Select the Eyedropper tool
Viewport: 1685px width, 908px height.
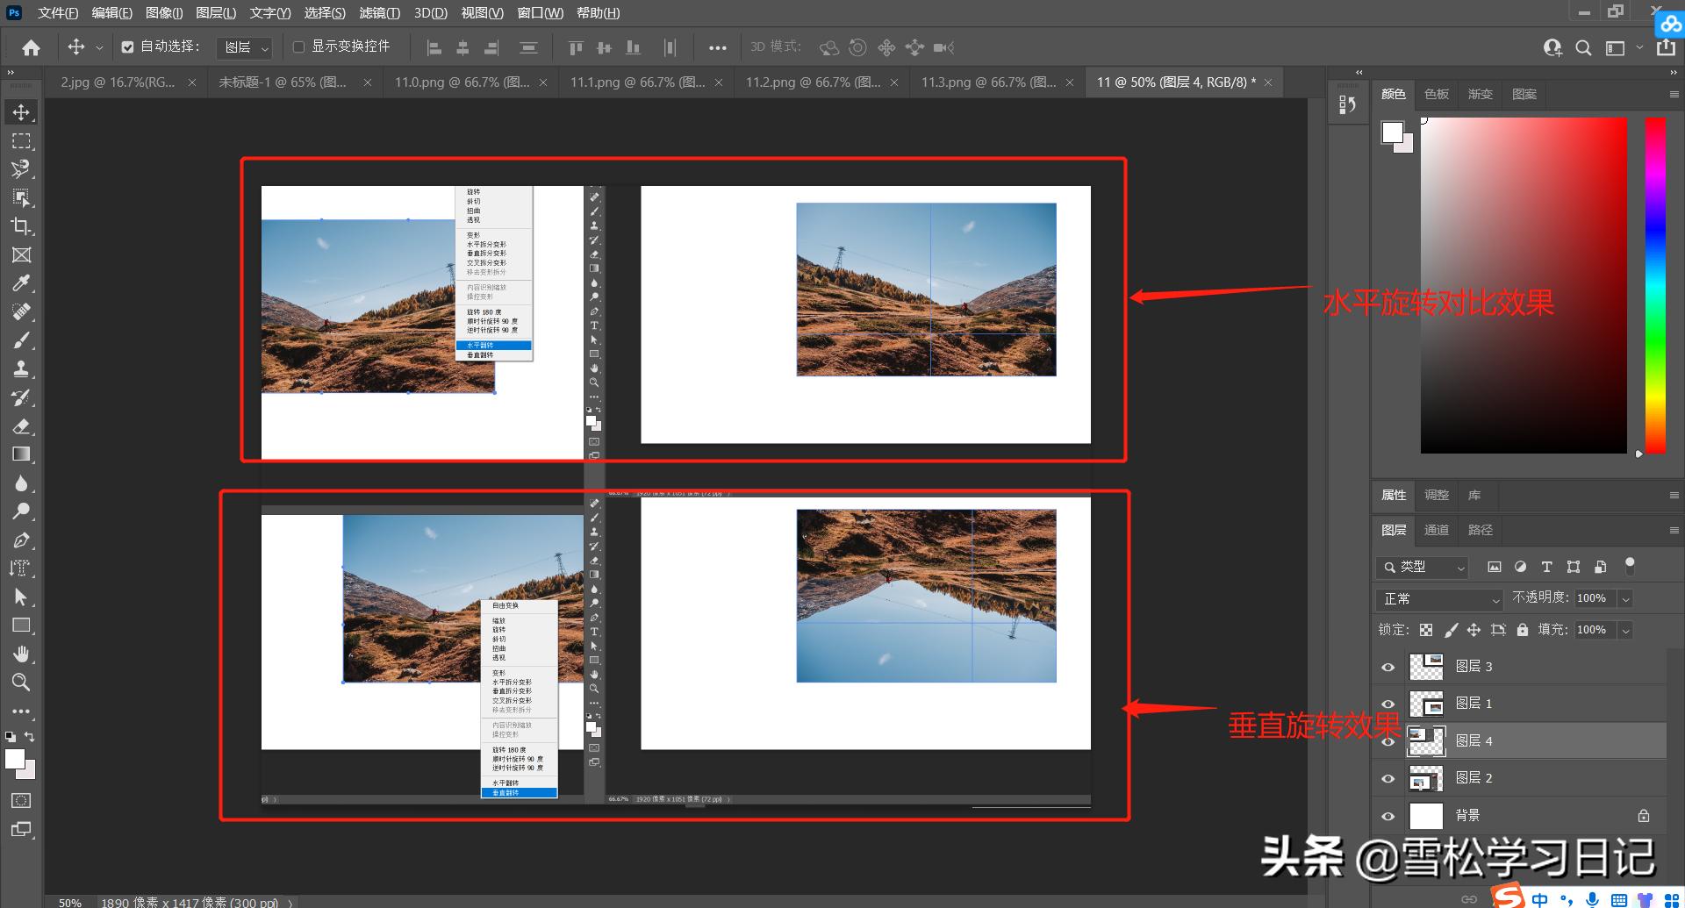(x=21, y=283)
